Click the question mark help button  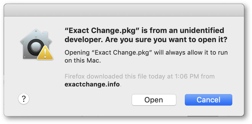[x=24, y=99]
